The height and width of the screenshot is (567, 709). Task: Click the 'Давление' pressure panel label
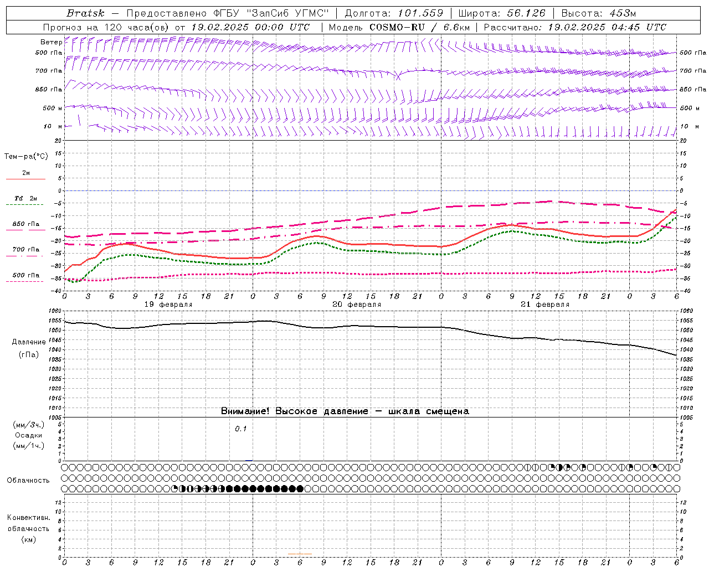(29, 342)
